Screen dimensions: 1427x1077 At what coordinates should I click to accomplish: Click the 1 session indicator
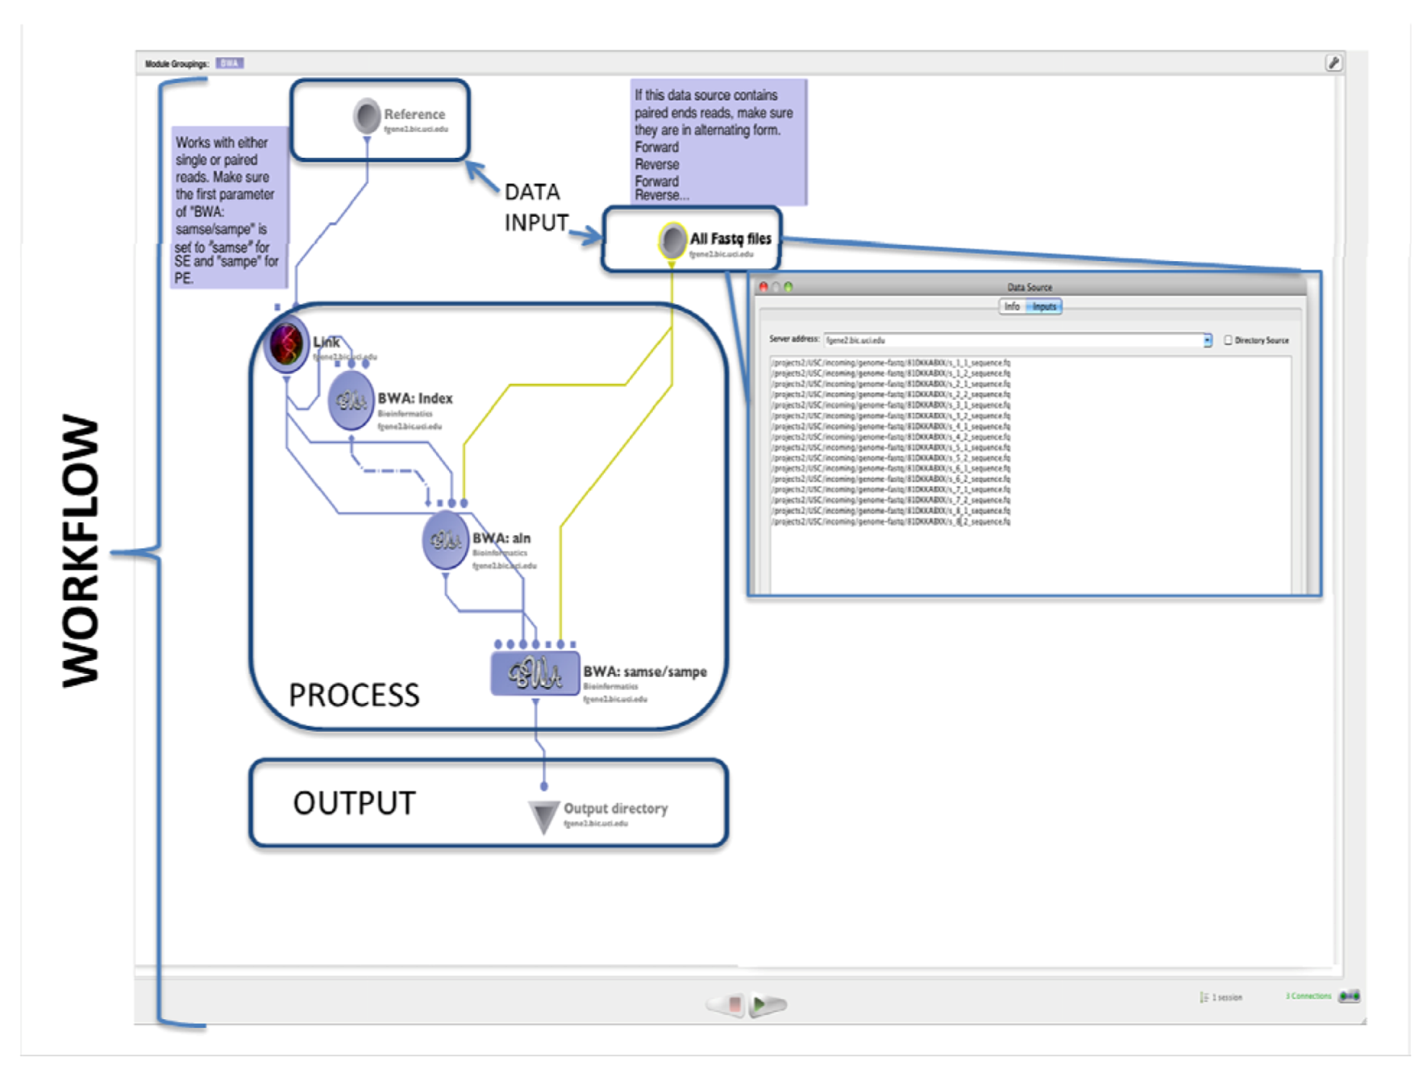coord(1221,997)
